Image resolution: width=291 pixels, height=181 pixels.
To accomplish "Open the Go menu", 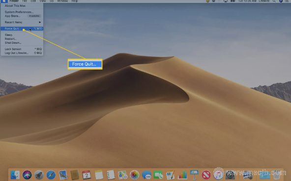I will [52, 1].
